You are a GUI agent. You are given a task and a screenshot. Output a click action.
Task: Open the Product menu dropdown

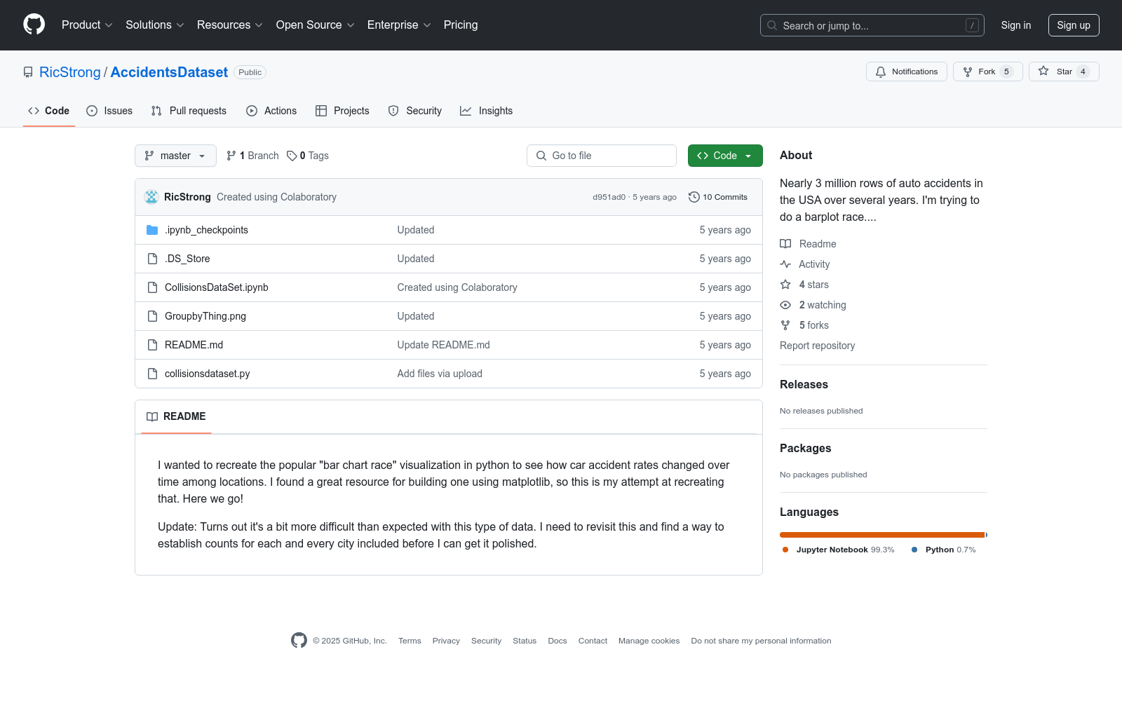pos(87,25)
